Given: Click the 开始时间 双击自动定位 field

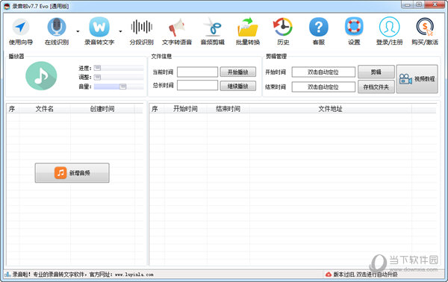Looking at the screenshot, I should (x=323, y=72).
